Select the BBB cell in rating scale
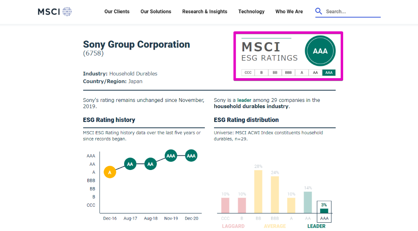 point(288,72)
